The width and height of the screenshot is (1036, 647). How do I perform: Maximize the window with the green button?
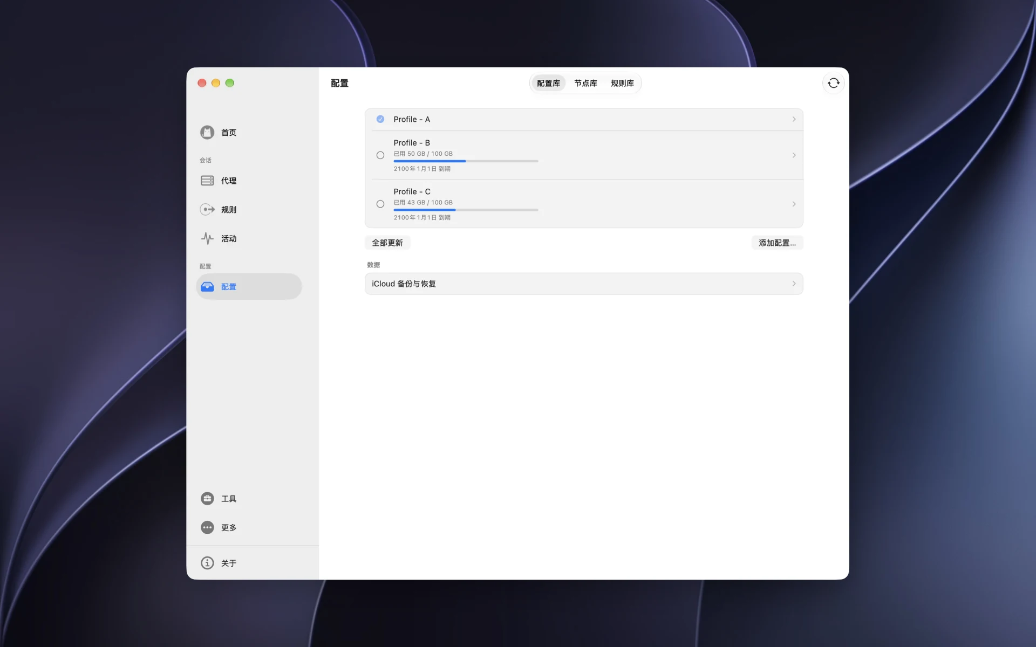point(230,83)
